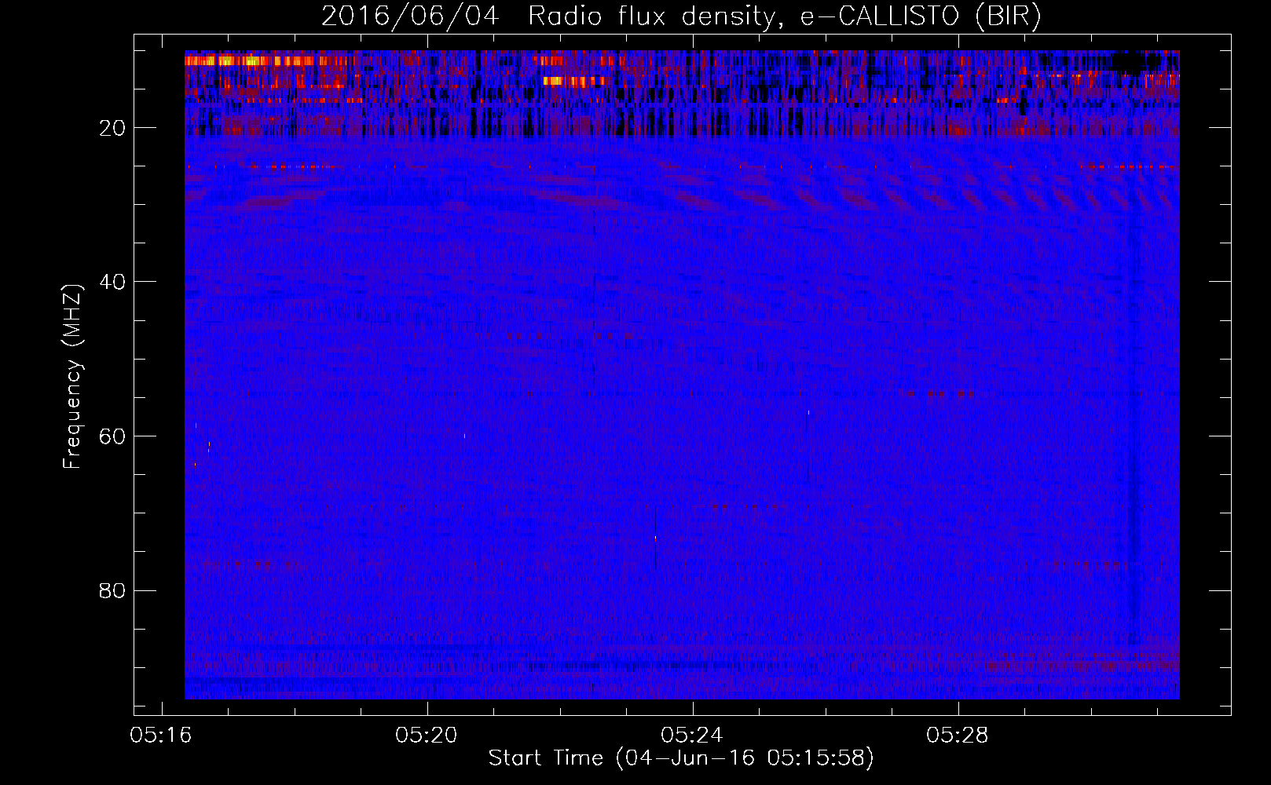Screen dimensions: 1271x785
Task: Click the '05:20' time tick label
Action: [x=427, y=736]
